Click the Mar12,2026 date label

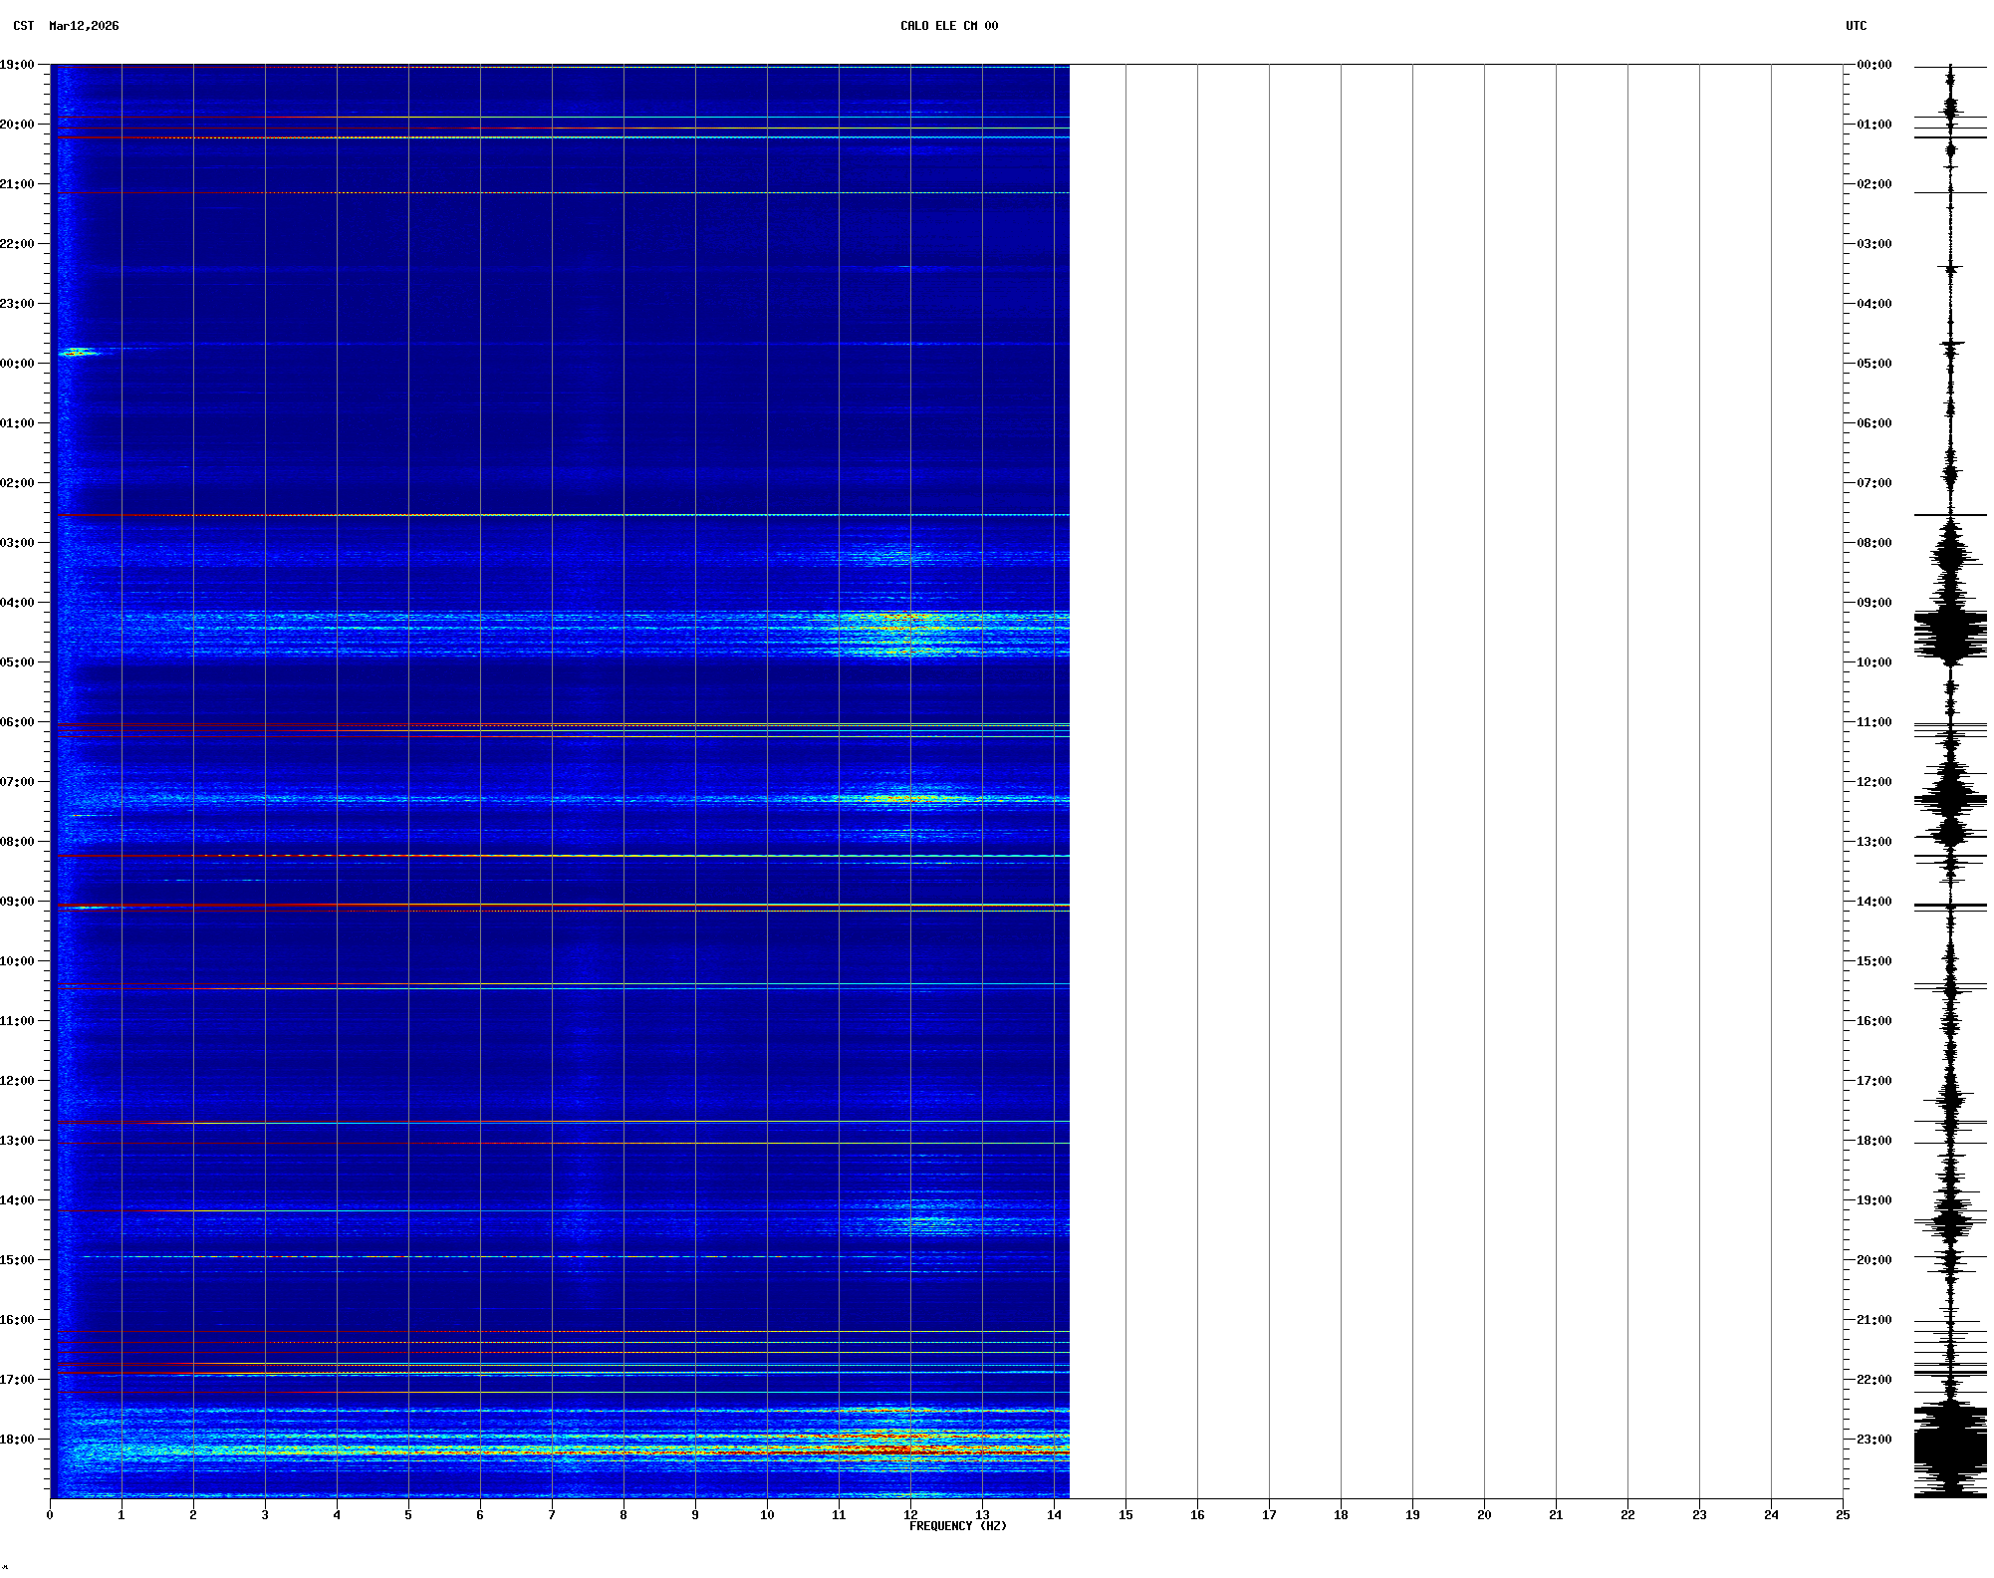pyautogui.click(x=84, y=26)
